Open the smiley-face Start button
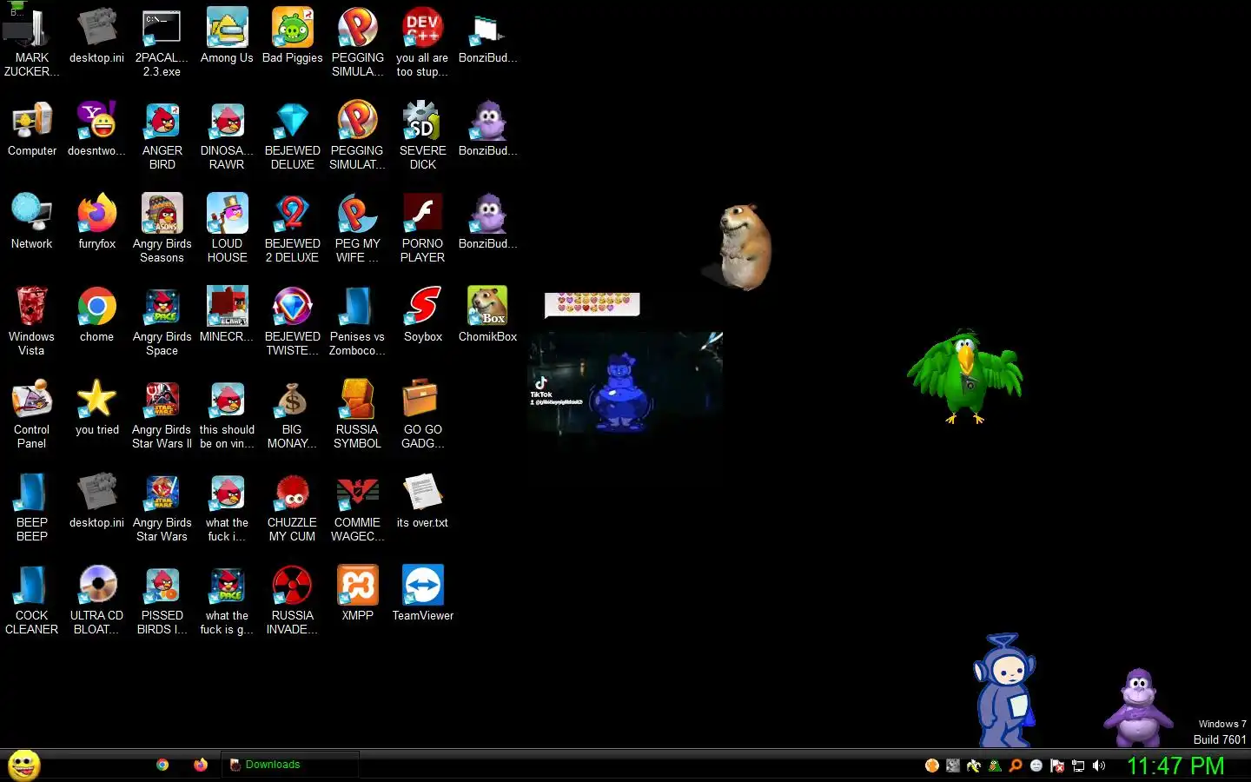Viewport: 1251px width, 782px height. (x=23, y=765)
